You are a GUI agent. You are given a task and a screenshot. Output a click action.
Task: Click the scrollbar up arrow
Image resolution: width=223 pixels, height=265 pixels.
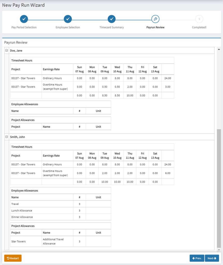point(219,49)
